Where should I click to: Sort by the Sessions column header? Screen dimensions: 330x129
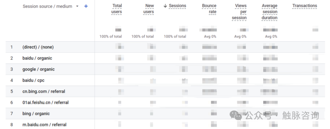pos(177,6)
